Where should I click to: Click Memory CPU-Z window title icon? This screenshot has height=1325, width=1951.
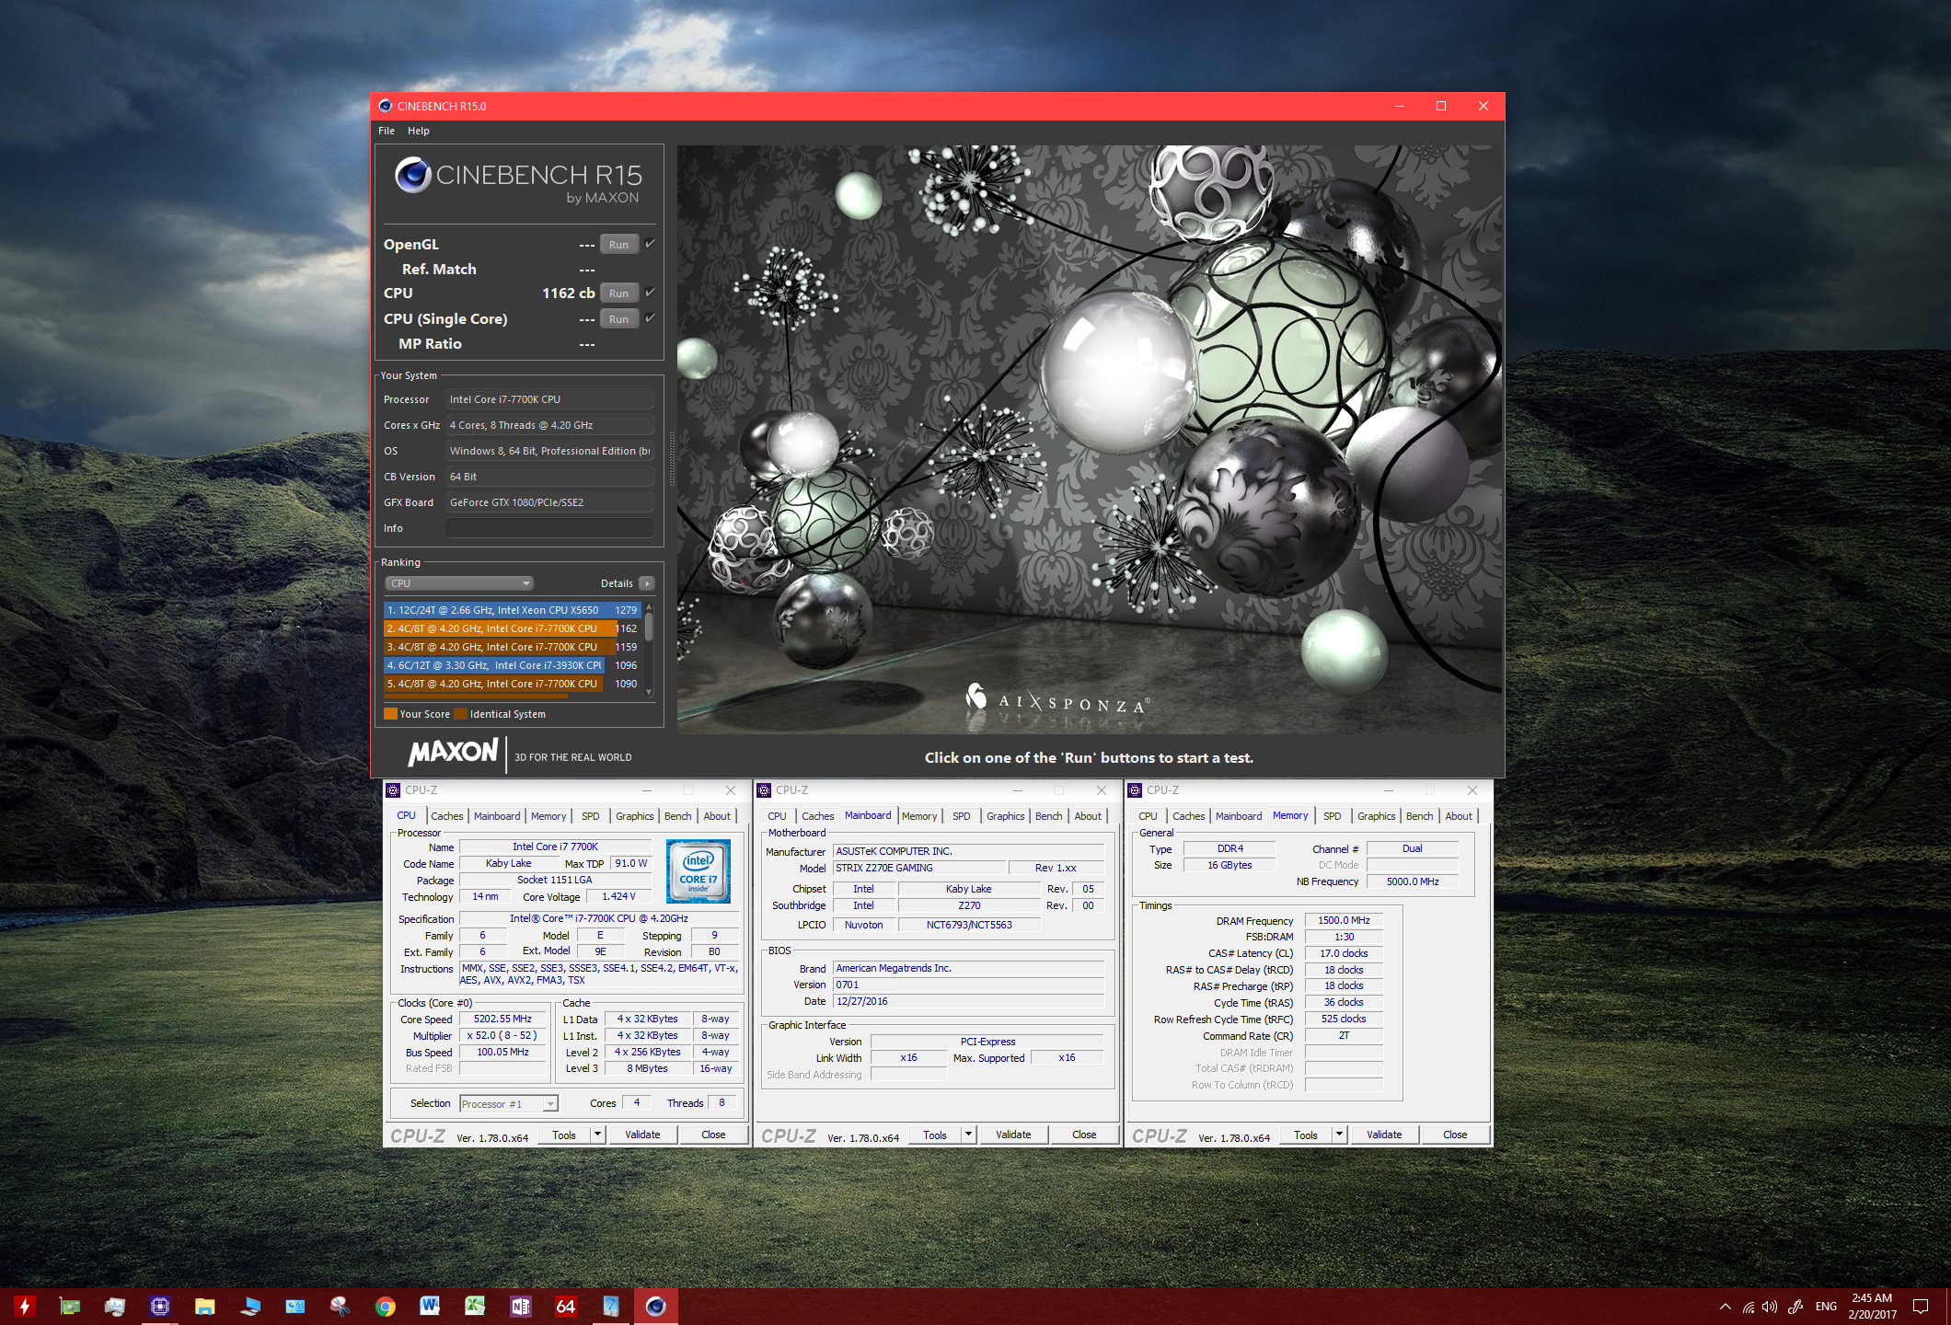click(x=1135, y=790)
